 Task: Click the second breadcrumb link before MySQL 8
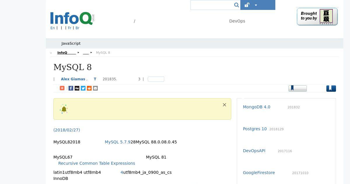[86, 53]
